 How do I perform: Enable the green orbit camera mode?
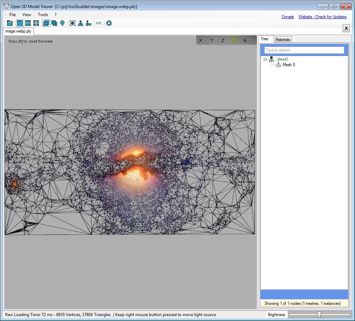pos(234,41)
